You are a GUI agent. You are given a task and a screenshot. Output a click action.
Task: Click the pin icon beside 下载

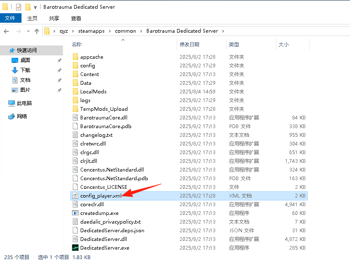(x=60, y=71)
